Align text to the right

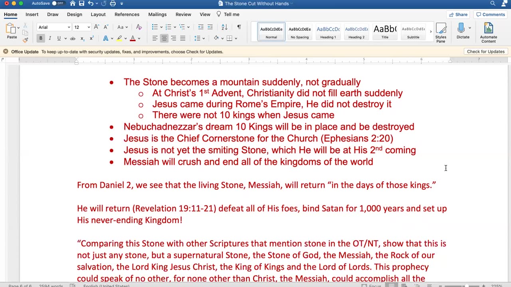[x=173, y=38]
